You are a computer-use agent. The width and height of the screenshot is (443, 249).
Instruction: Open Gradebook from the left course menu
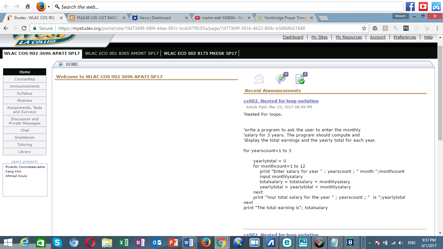[x=25, y=137]
